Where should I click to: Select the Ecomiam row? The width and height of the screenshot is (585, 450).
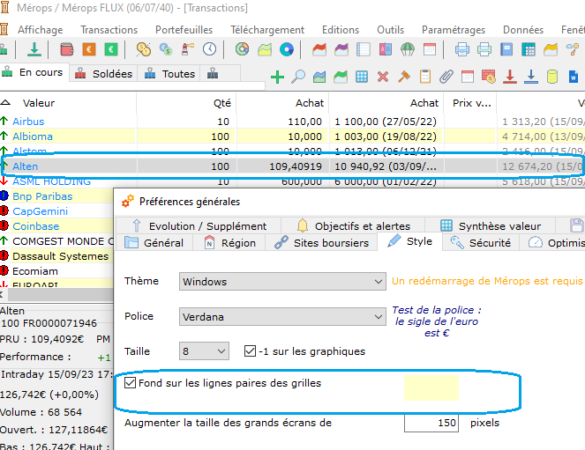[56, 271]
